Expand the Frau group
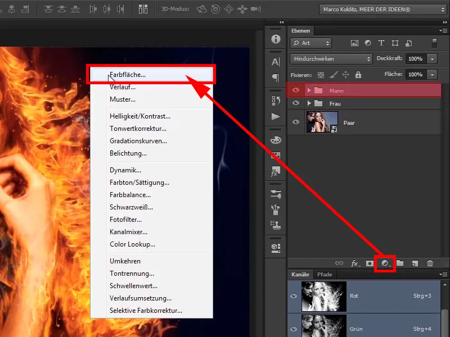 (x=309, y=103)
